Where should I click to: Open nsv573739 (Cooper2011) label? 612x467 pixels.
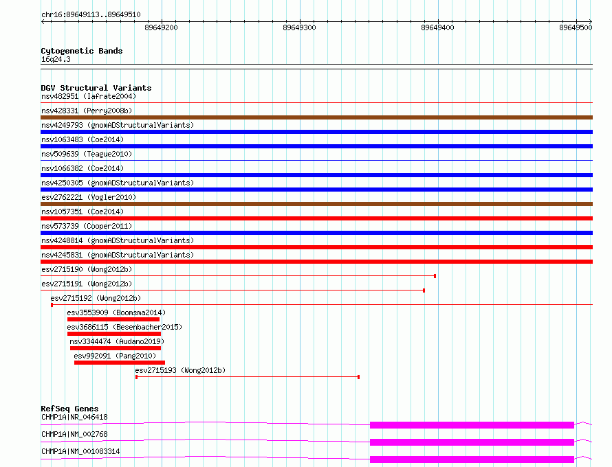tap(87, 226)
